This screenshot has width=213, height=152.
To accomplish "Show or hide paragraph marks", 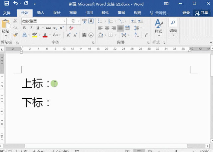I will point(146,35).
